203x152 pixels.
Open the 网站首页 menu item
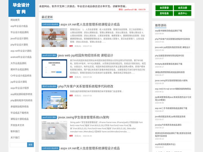tap(15, 20)
